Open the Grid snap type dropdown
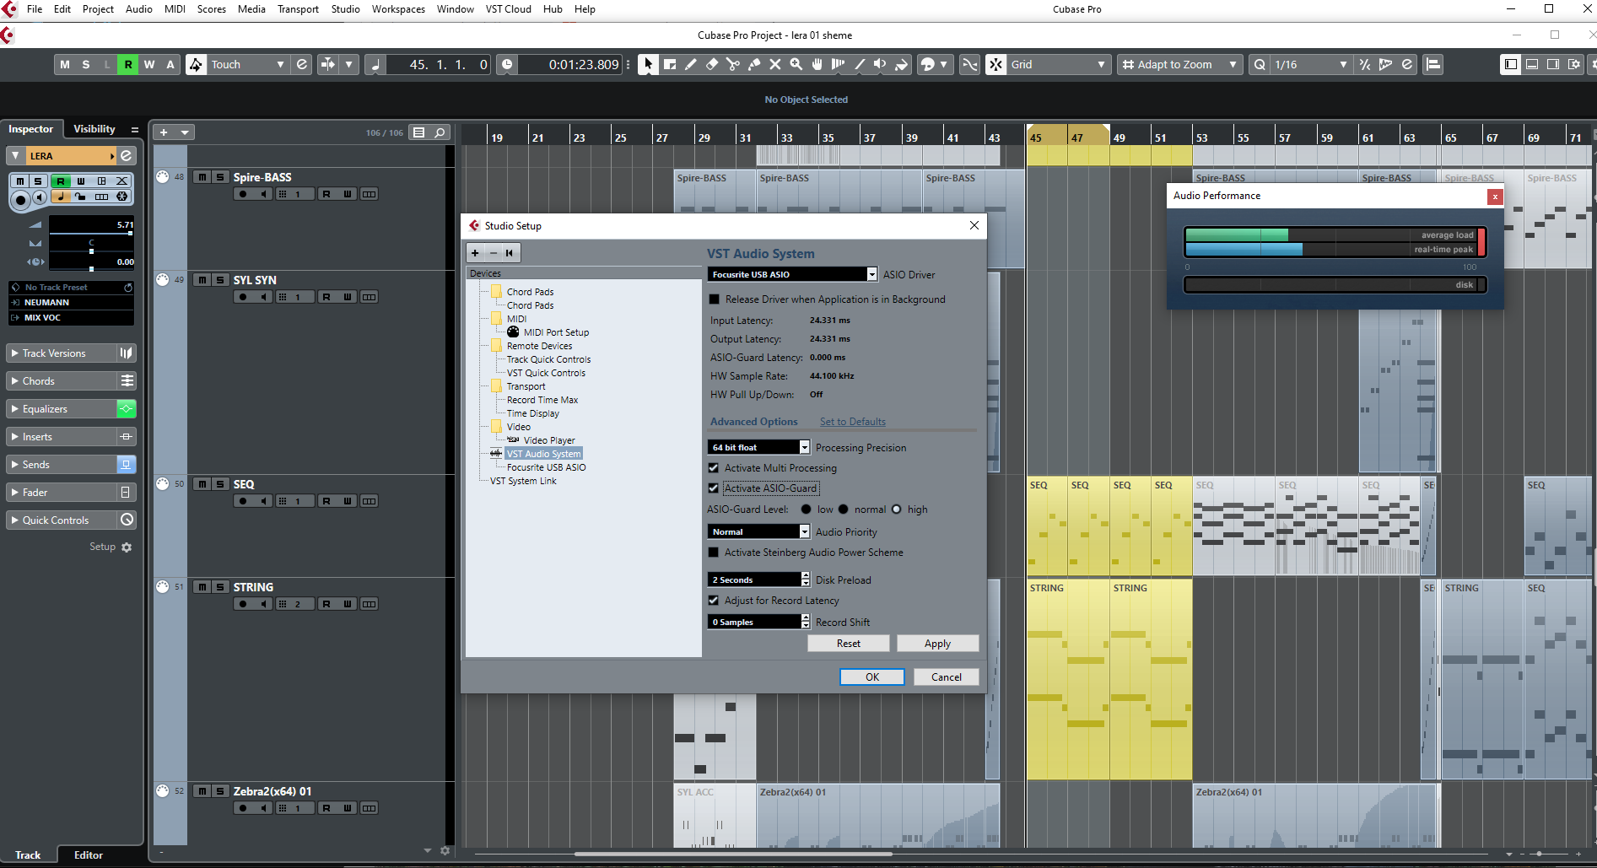The image size is (1597, 868). point(1058,64)
